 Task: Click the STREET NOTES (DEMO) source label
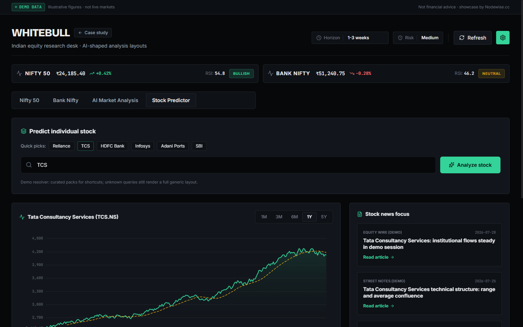click(384, 281)
